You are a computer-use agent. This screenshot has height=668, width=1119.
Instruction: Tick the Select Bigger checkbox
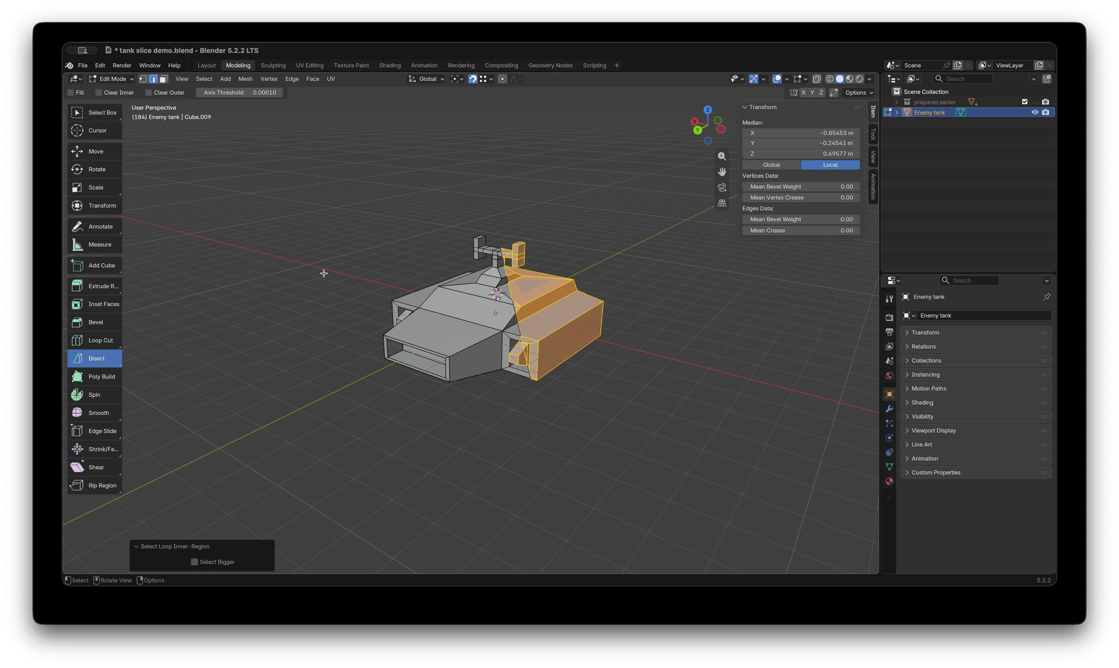(195, 562)
